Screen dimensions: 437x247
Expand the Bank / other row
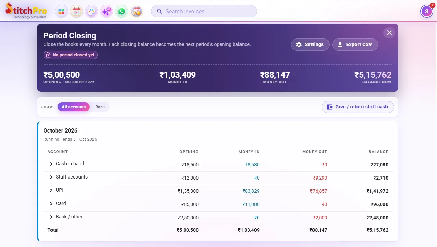point(51,217)
